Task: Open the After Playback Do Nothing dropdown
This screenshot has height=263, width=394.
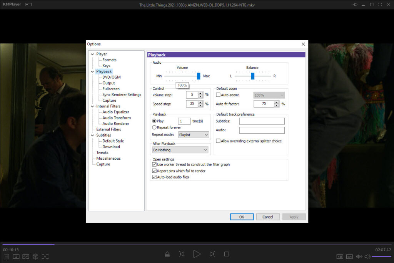Action: (180, 150)
